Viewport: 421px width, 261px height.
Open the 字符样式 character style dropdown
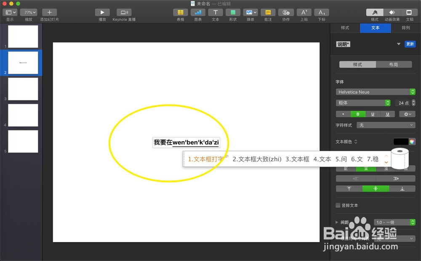pyautogui.click(x=386, y=125)
